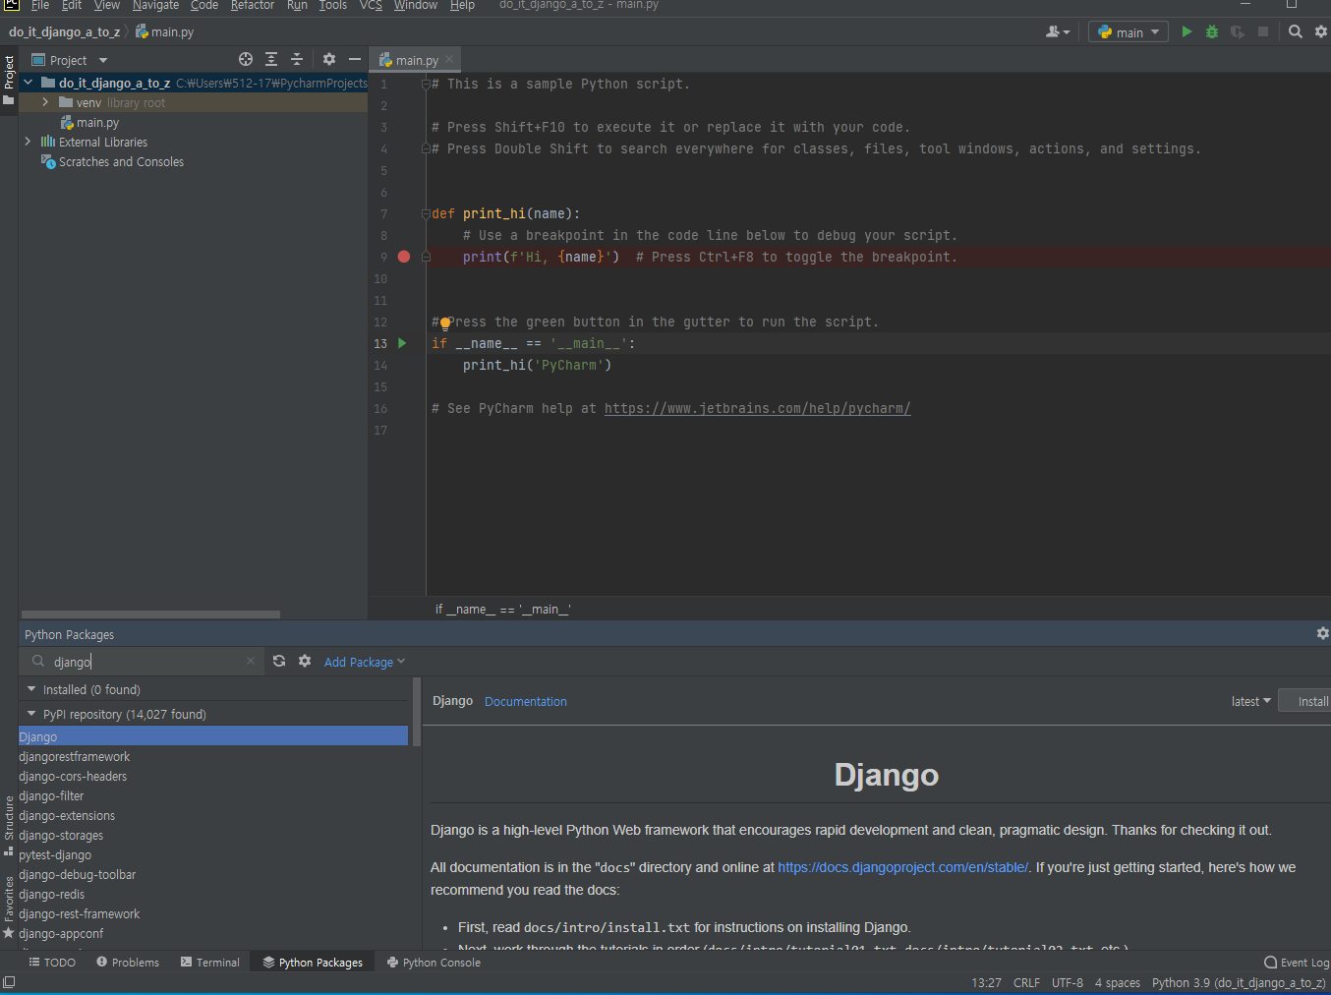The height and width of the screenshot is (995, 1331).
Task: Open the main run configuration dropdown
Action: pyautogui.click(x=1128, y=32)
